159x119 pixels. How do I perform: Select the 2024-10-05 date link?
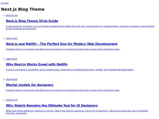[x=12, y=39]
